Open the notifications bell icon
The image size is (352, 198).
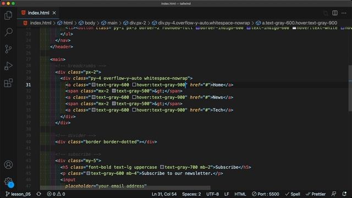point(344,194)
